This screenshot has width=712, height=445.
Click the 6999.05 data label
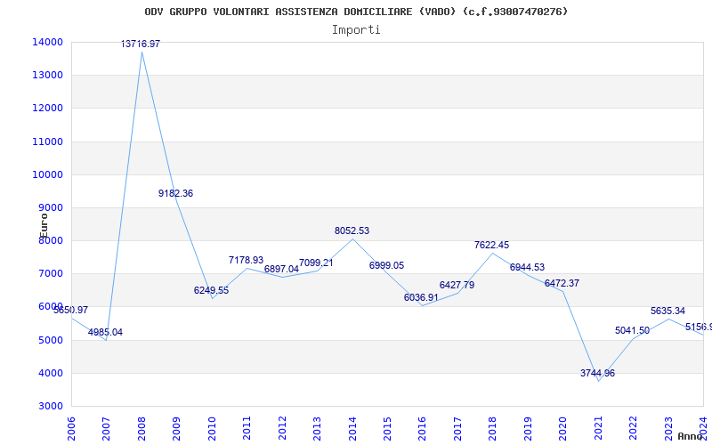pyautogui.click(x=386, y=265)
